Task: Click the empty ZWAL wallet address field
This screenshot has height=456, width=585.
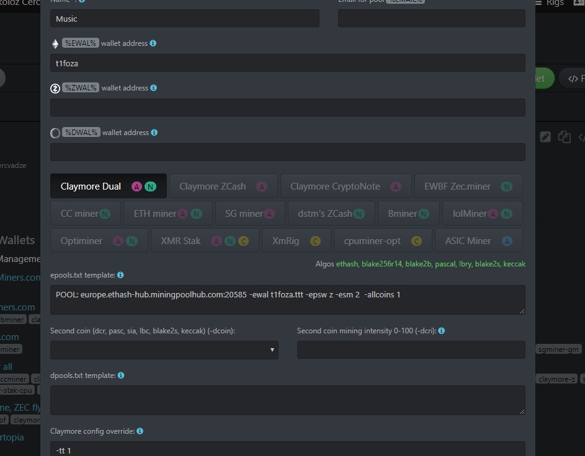Action: (x=288, y=108)
